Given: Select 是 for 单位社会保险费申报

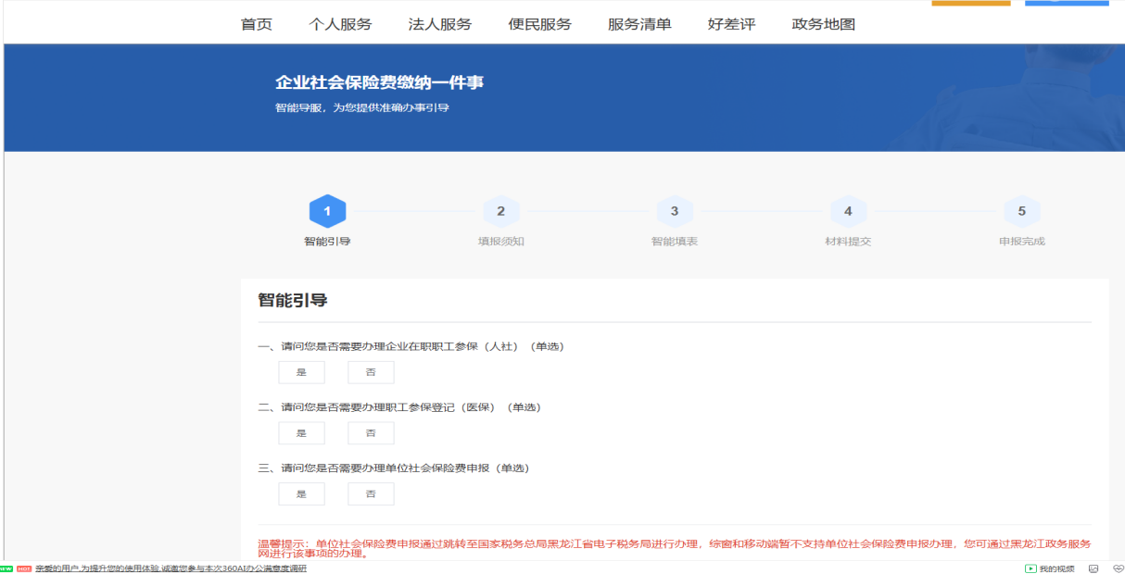Looking at the screenshot, I should tap(301, 494).
